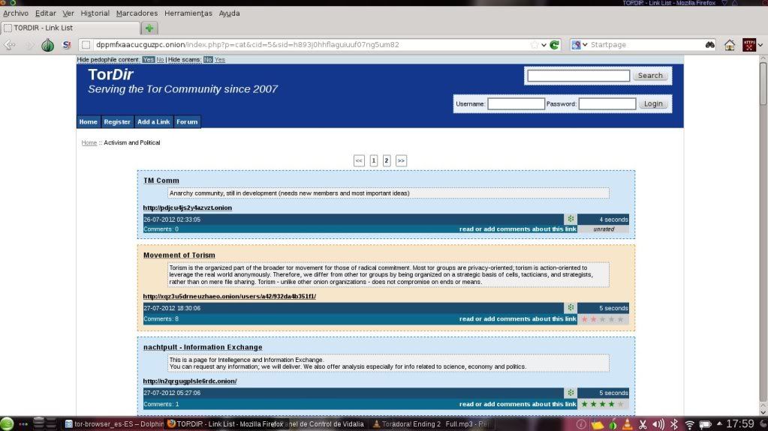This screenshot has height=431, width=768.
Task: Click the Bluetooth tray icon
Action: (x=674, y=424)
